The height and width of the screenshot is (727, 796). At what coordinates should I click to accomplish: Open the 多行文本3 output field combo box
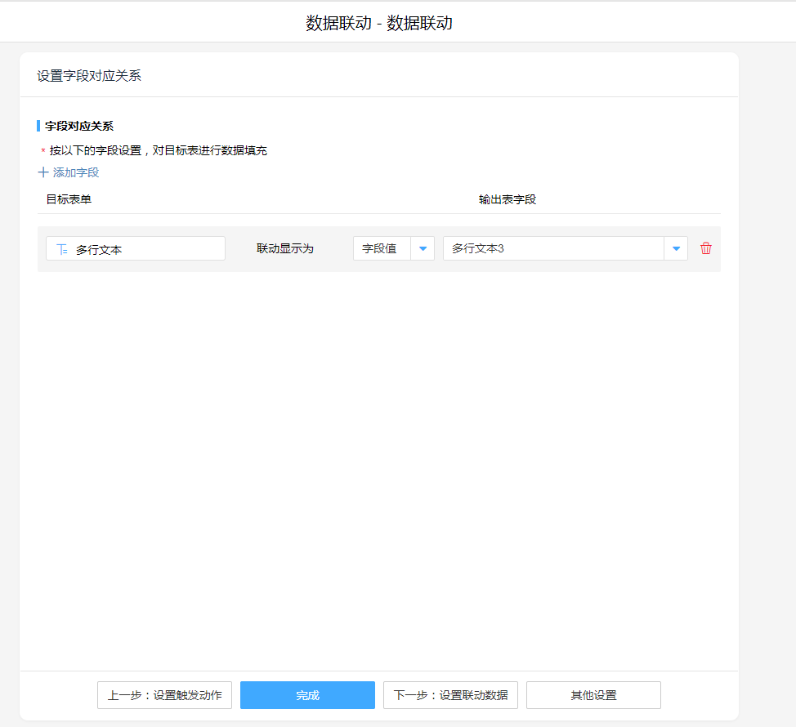[553, 248]
